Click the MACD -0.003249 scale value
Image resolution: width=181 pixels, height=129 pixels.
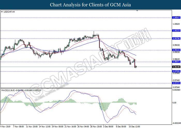[x=176, y=123]
